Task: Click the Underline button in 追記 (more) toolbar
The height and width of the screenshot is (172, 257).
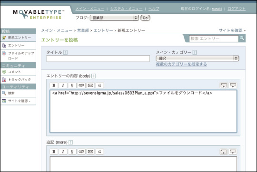Action: (72, 152)
